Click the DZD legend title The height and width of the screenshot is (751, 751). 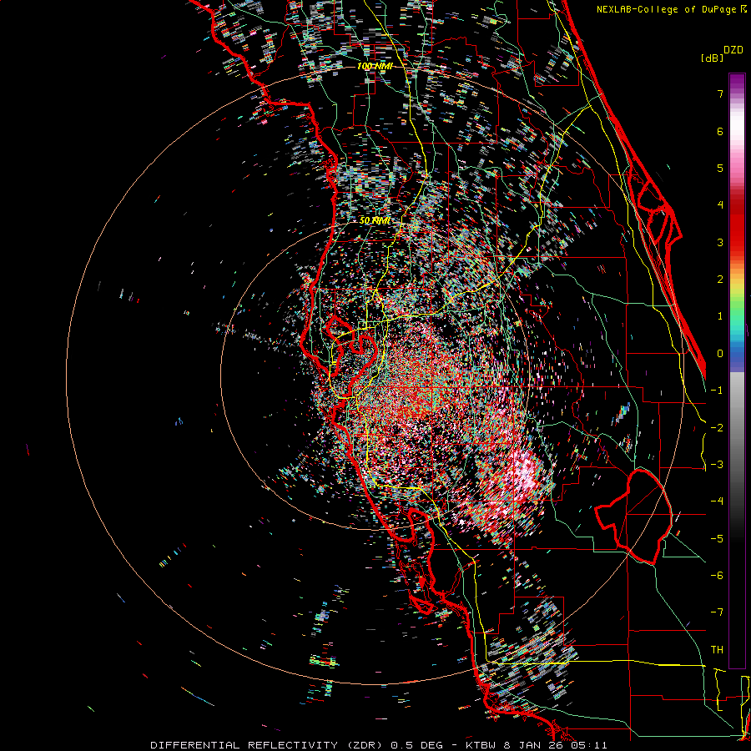tap(733, 50)
